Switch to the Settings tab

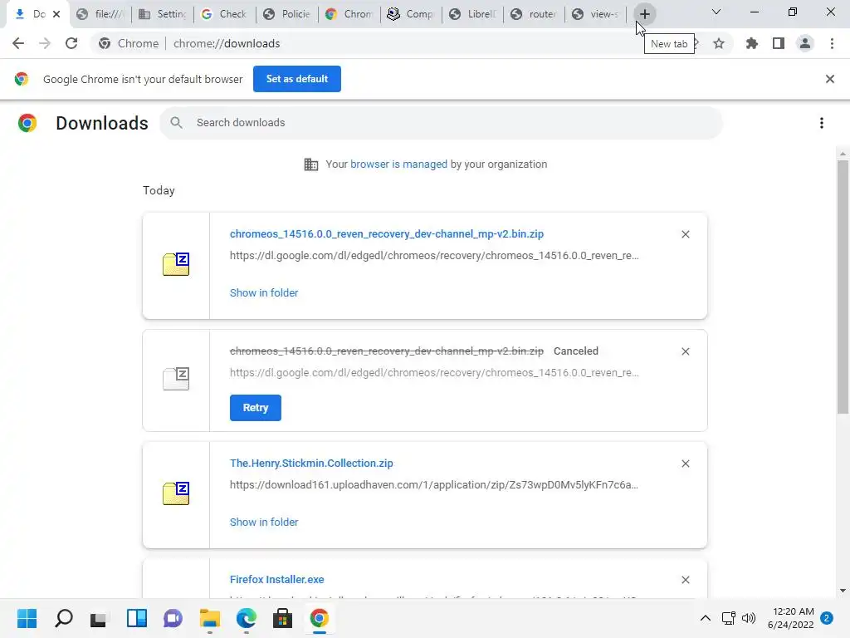163,14
